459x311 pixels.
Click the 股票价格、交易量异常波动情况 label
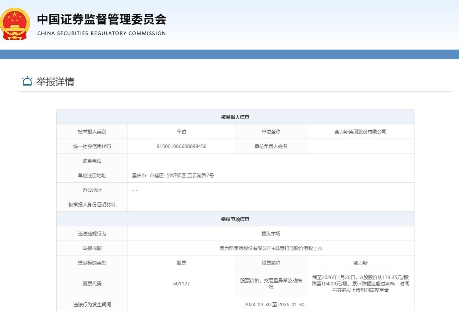click(271, 284)
